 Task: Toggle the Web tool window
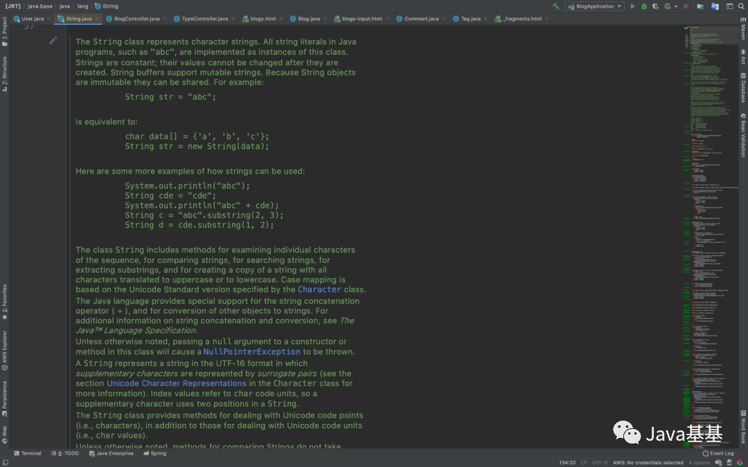(x=4, y=434)
